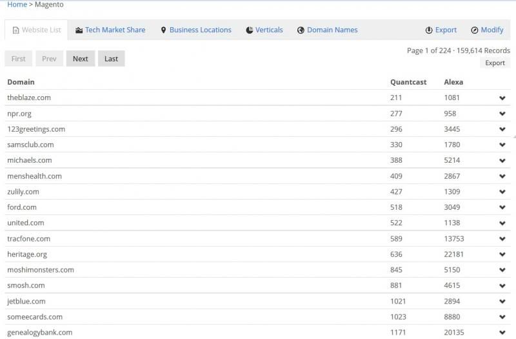Expand the ford.com row details
This screenshot has height=339, width=516.
coord(502,207)
